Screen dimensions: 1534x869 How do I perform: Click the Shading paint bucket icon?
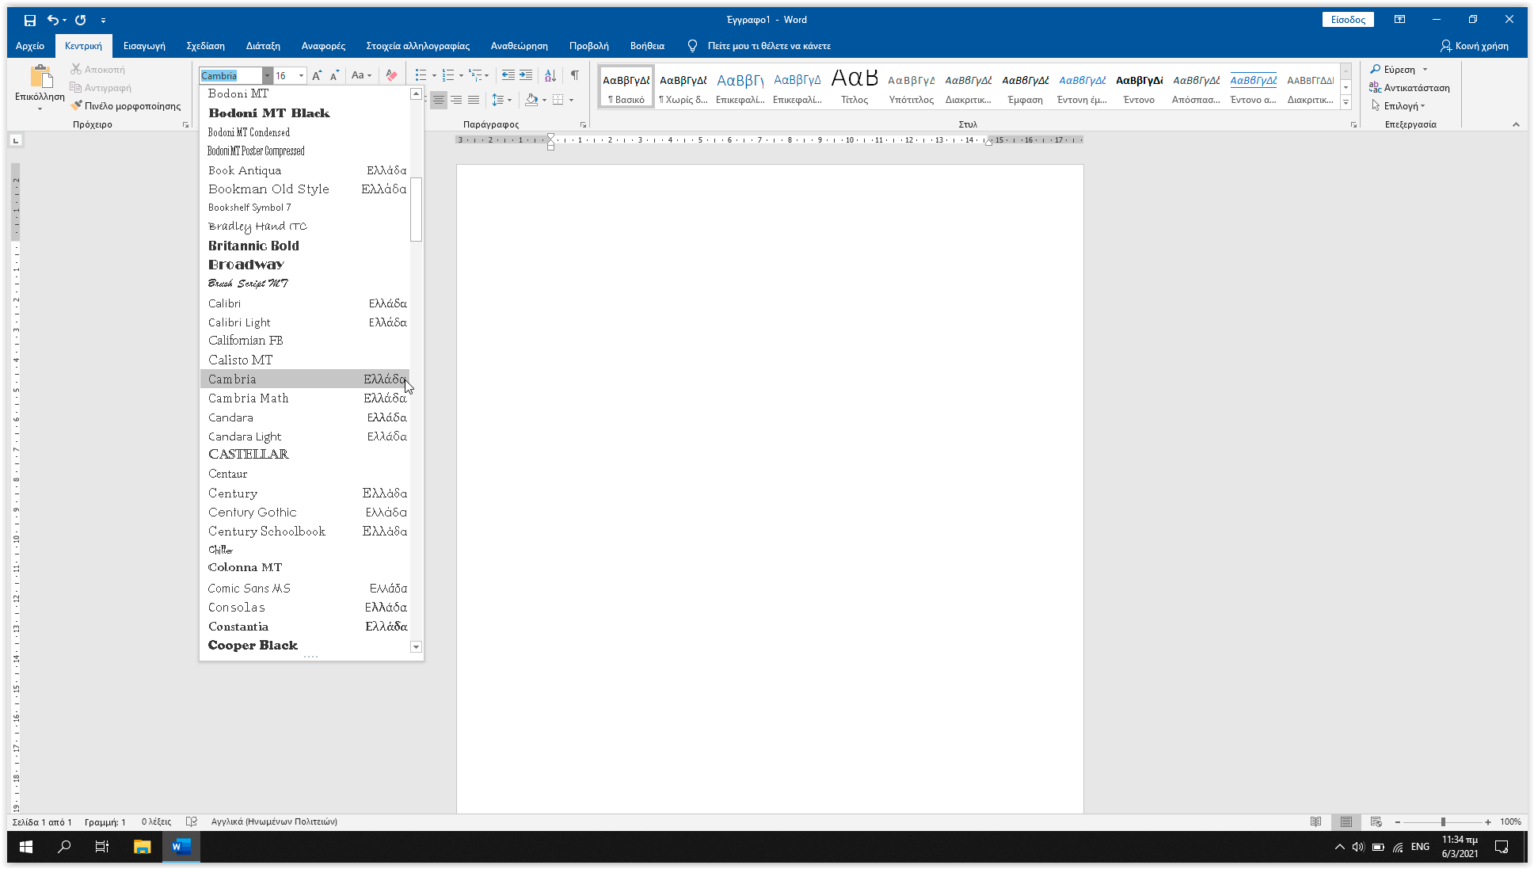531,100
